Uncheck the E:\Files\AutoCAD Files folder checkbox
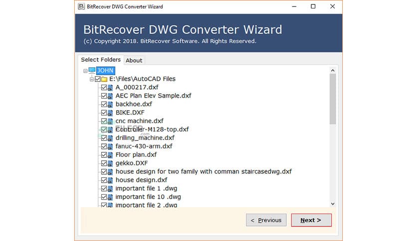The height and width of the screenshot is (241, 417). tap(98, 79)
